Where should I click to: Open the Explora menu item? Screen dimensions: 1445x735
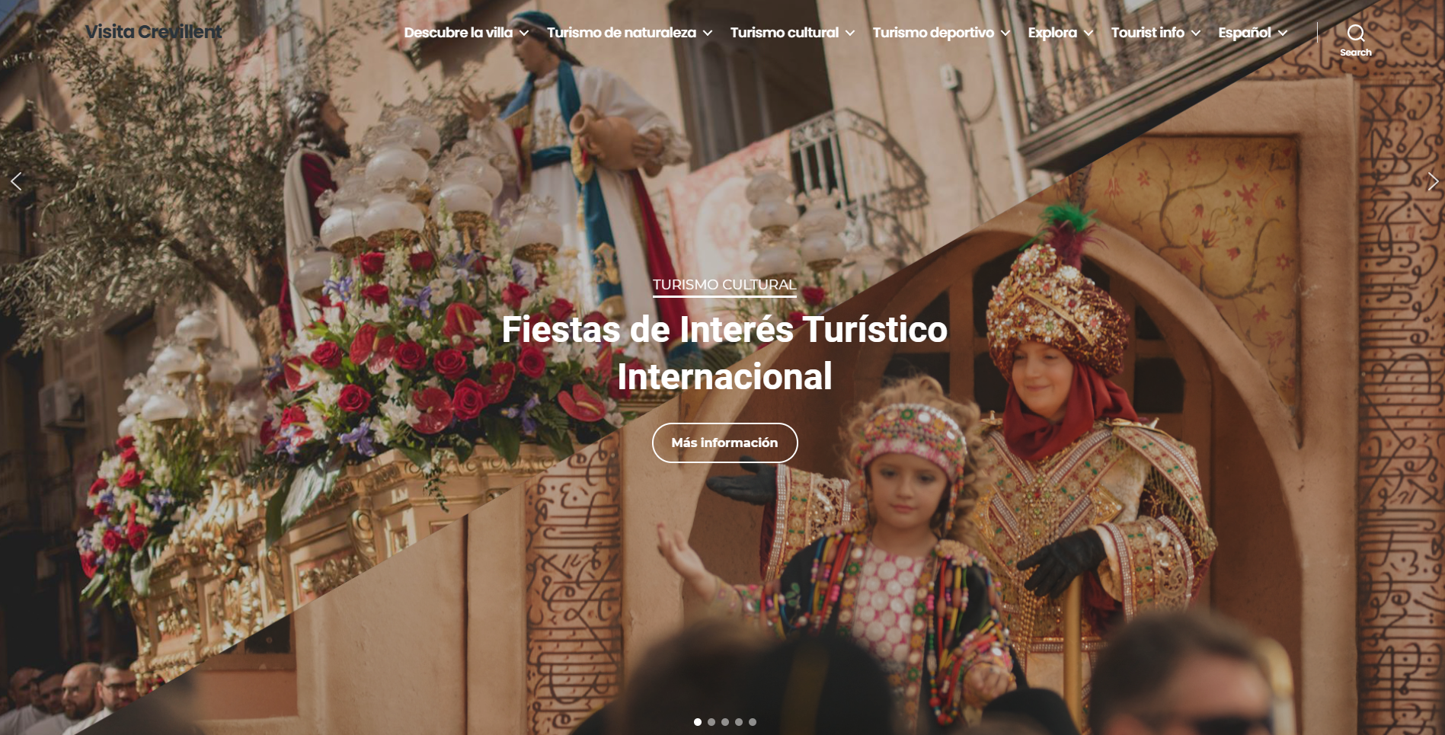(1052, 33)
